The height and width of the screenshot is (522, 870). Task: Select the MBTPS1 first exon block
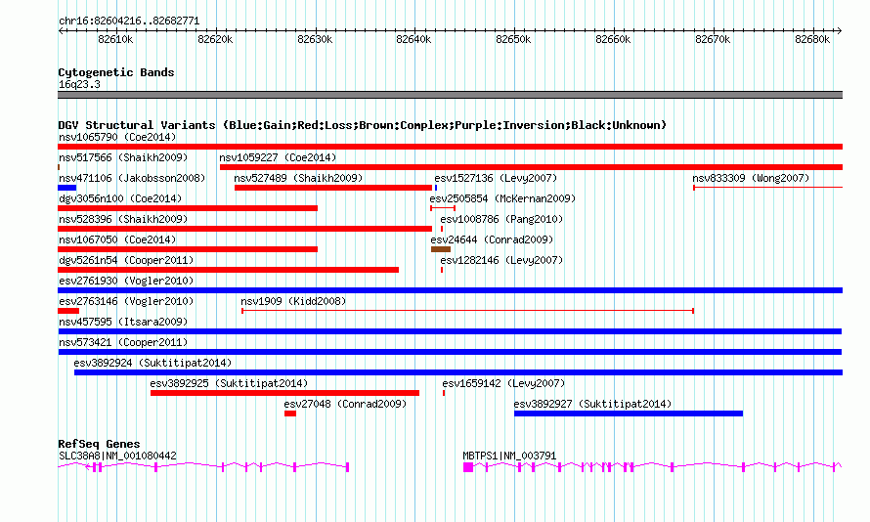pos(468,467)
